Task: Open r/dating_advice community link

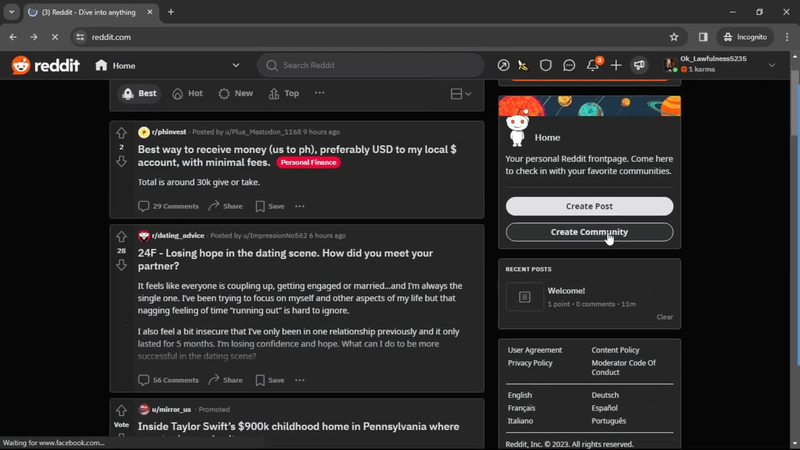Action: (x=178, y=235)
